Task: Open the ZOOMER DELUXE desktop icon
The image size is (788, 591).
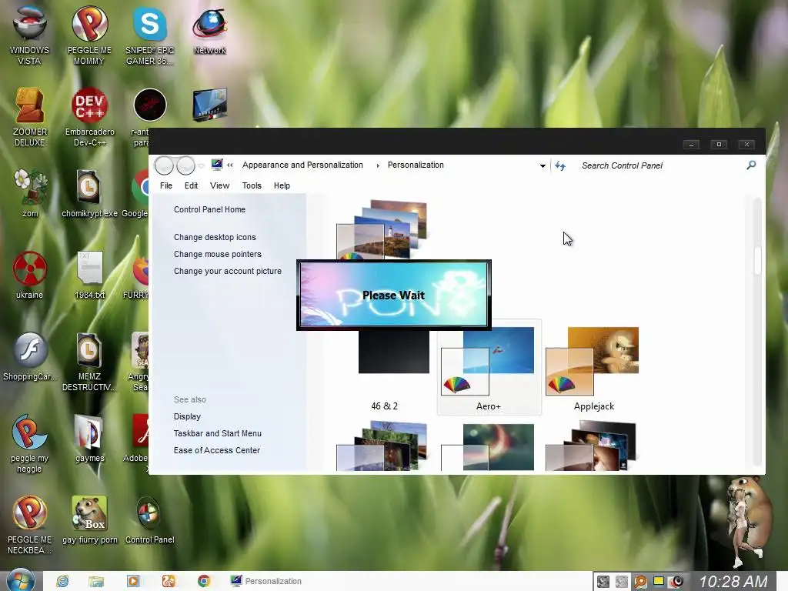Action: click(x=29, y=117)
